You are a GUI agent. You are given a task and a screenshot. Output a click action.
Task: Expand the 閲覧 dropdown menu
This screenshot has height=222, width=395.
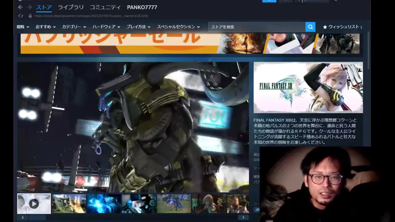(23, 27)
